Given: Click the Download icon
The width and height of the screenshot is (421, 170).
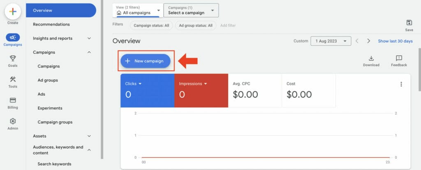Looking at the screenshot, I should (x=371, y=58).
